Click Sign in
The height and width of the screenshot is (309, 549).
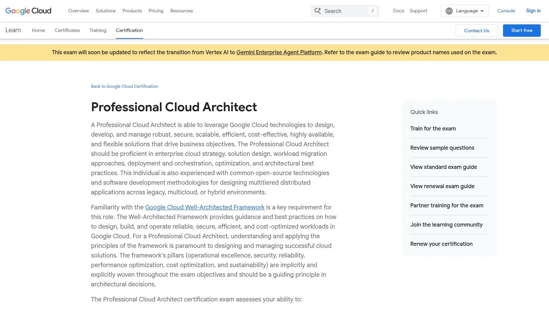(x=533, y=11)
